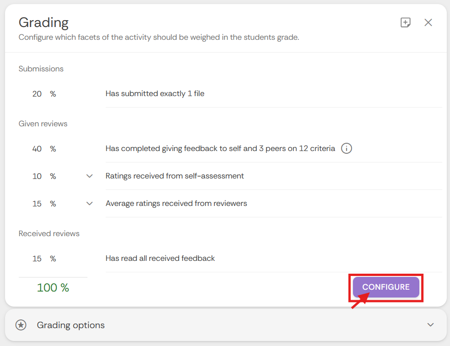This screenshot has width=450, height=346.
Task: Expand Grading options with chevron arrow
Action: pos(430,325)
